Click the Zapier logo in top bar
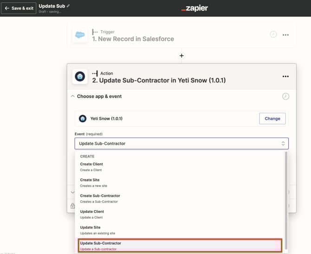 click(194, 8)
